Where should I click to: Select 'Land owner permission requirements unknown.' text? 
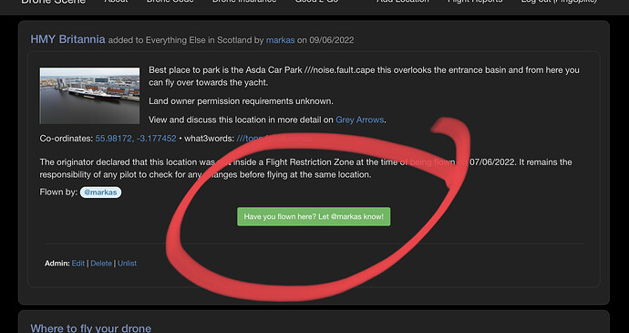[241, 101]
